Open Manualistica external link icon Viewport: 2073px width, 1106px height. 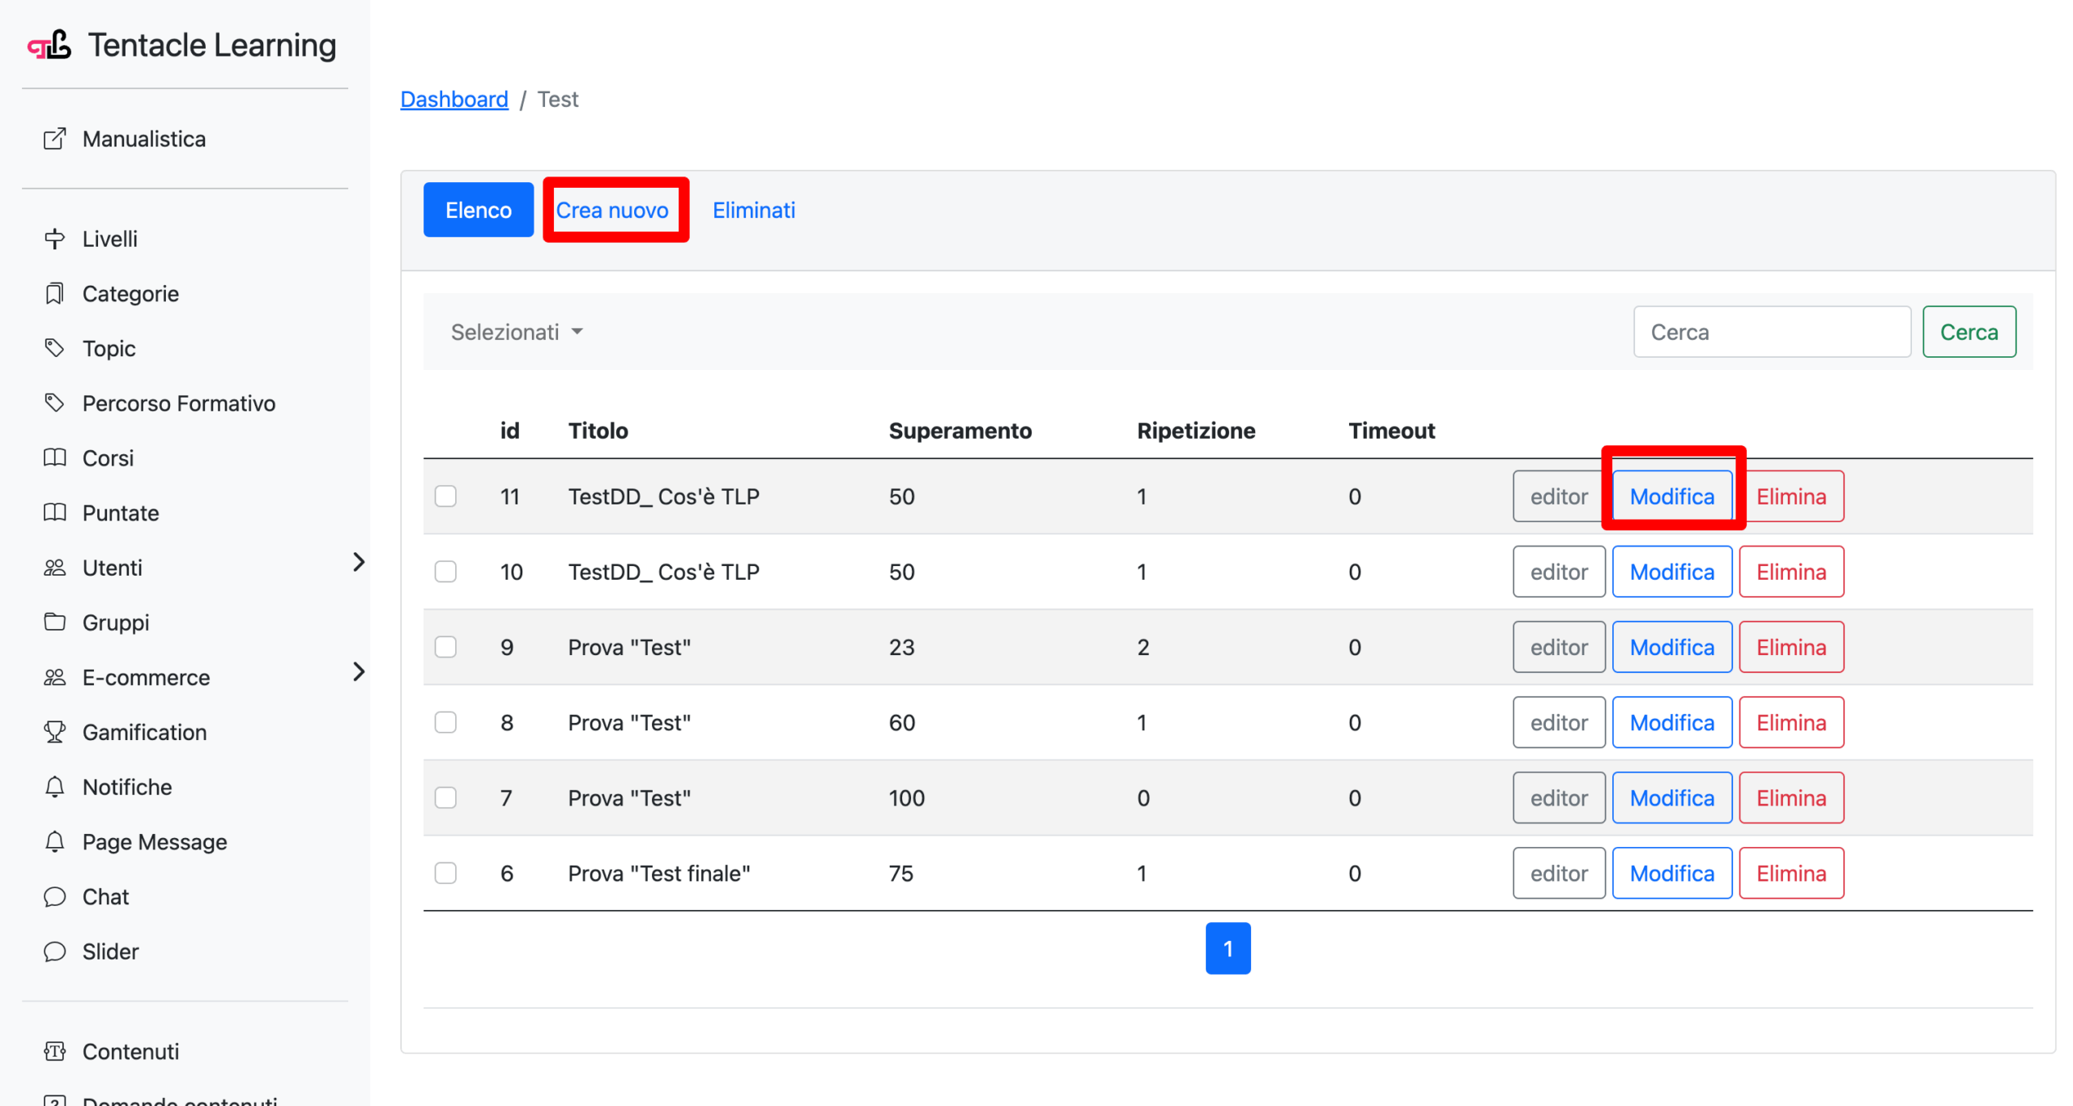click(54, 138)
